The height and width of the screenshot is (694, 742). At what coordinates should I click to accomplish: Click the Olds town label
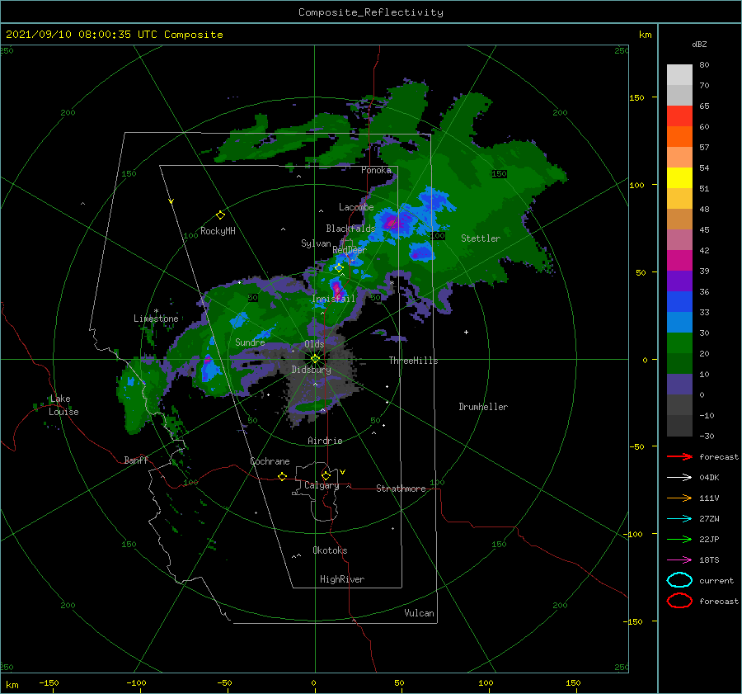314,344
